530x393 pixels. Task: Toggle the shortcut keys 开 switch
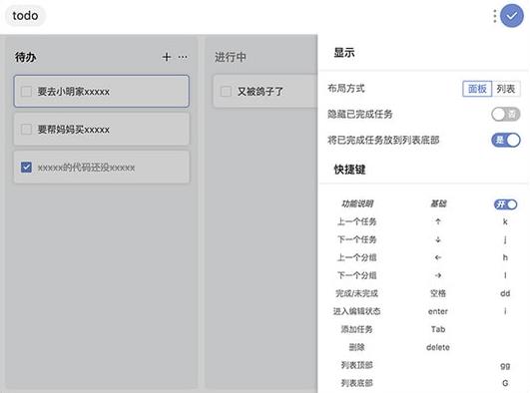(505, 204)
